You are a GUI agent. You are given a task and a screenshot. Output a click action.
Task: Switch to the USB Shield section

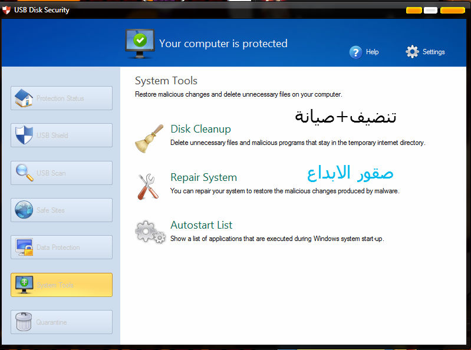[61, 136]
